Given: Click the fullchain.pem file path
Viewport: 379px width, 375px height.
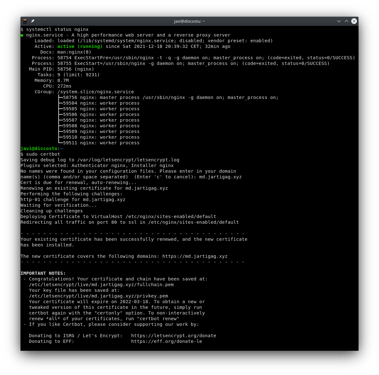Looking at the screenshot, I should click(101, 285).
